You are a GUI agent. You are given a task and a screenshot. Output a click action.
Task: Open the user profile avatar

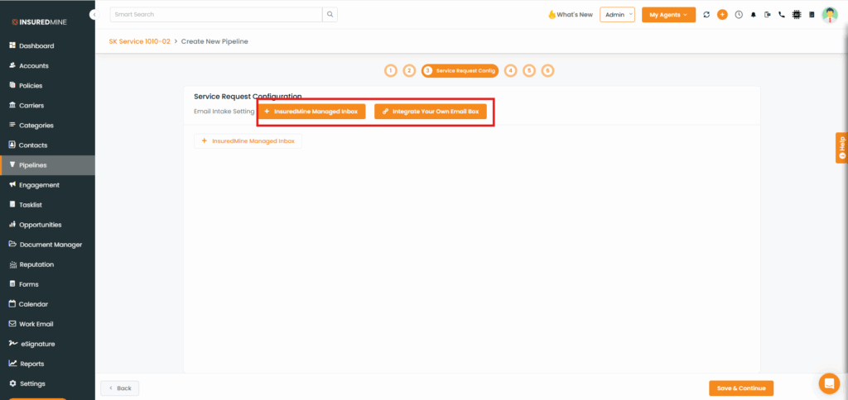click(x=829, y=15)
